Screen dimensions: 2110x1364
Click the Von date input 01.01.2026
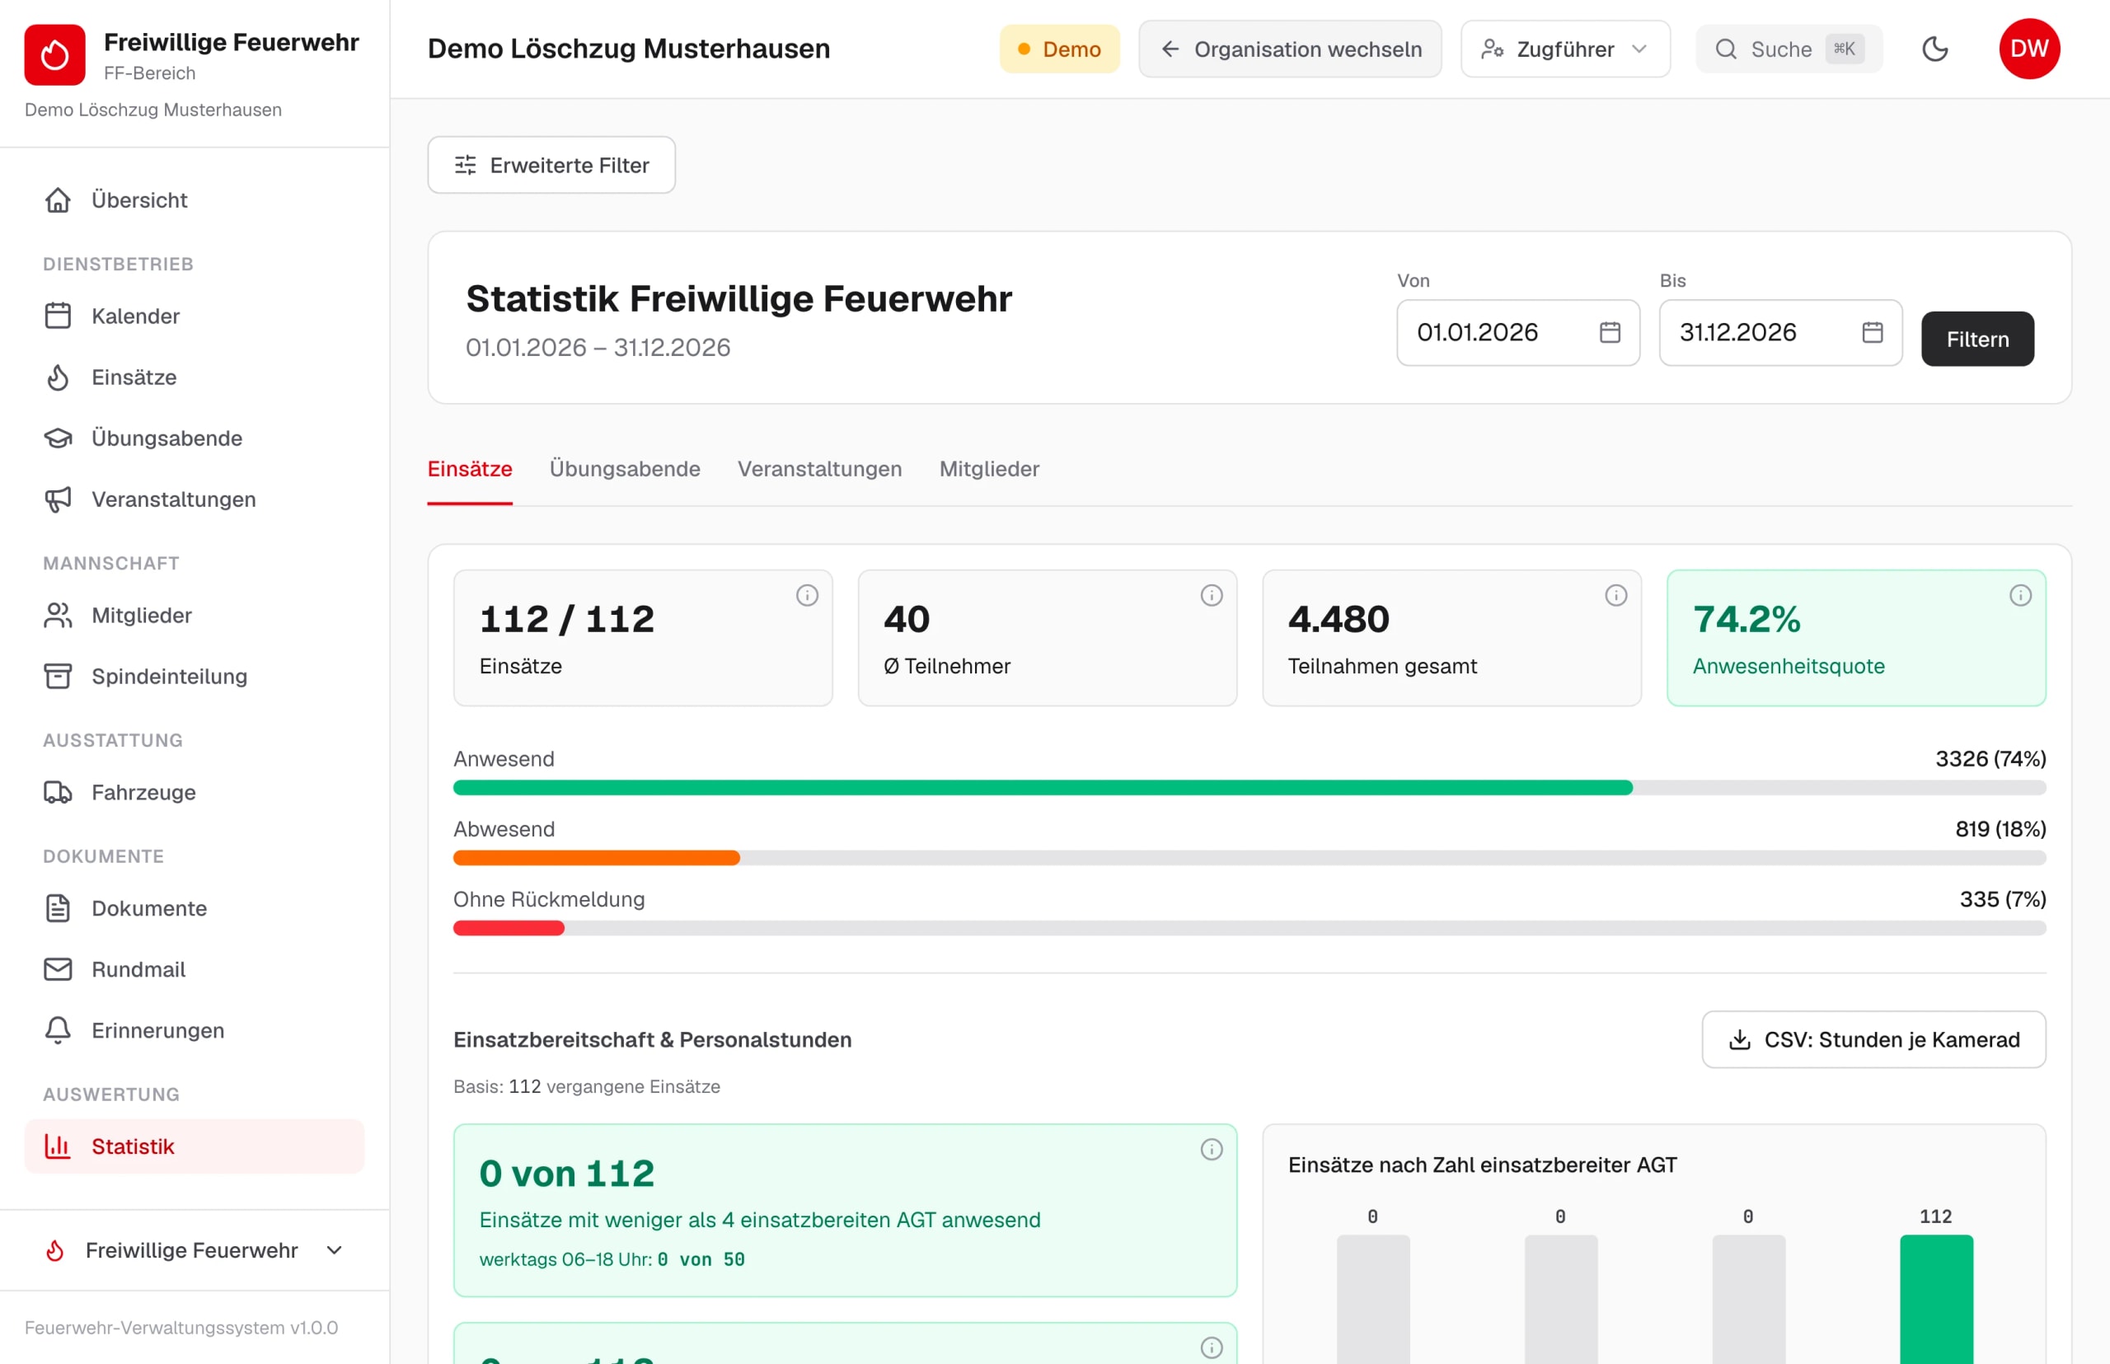(1518, 333)
